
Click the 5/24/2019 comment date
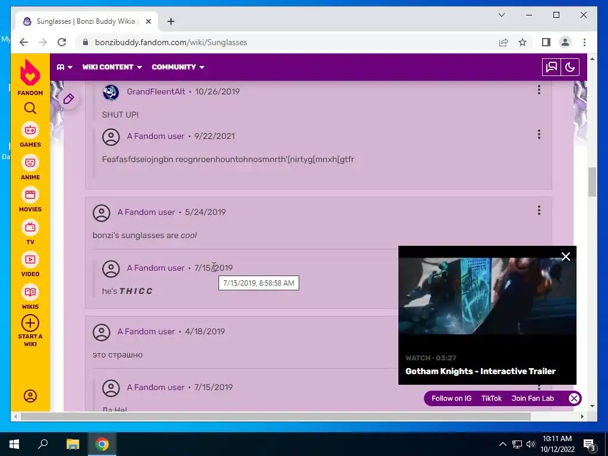click(x=205, y=212)
